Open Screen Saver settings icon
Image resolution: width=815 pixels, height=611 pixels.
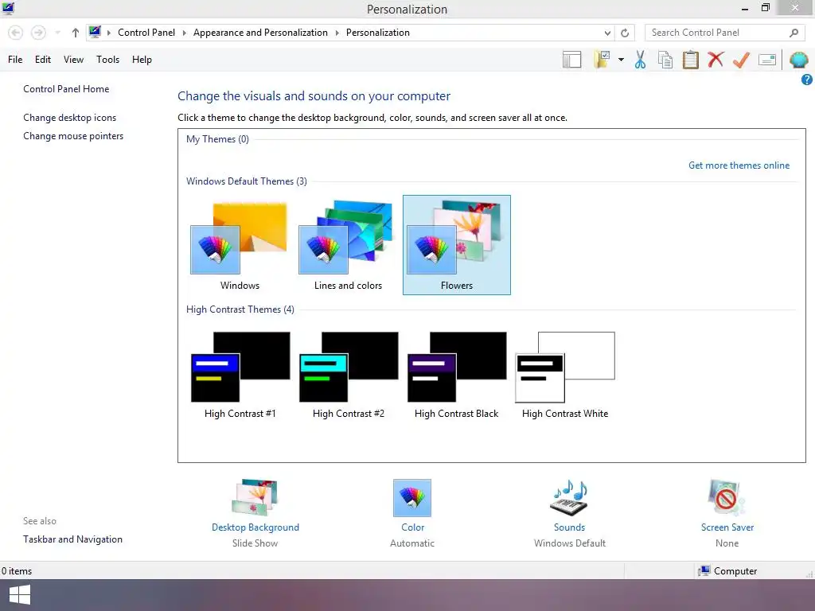[727, 498]
